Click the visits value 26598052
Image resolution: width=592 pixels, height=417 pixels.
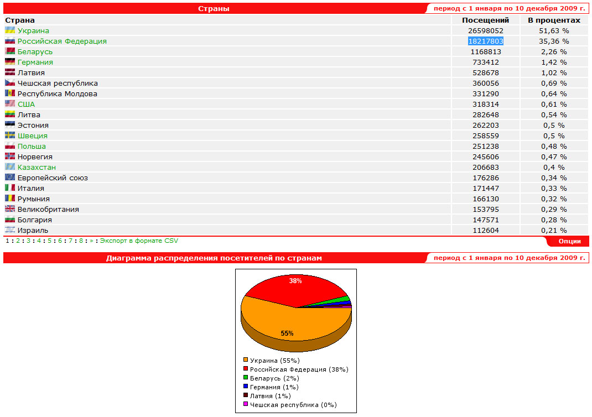point(486,30)
